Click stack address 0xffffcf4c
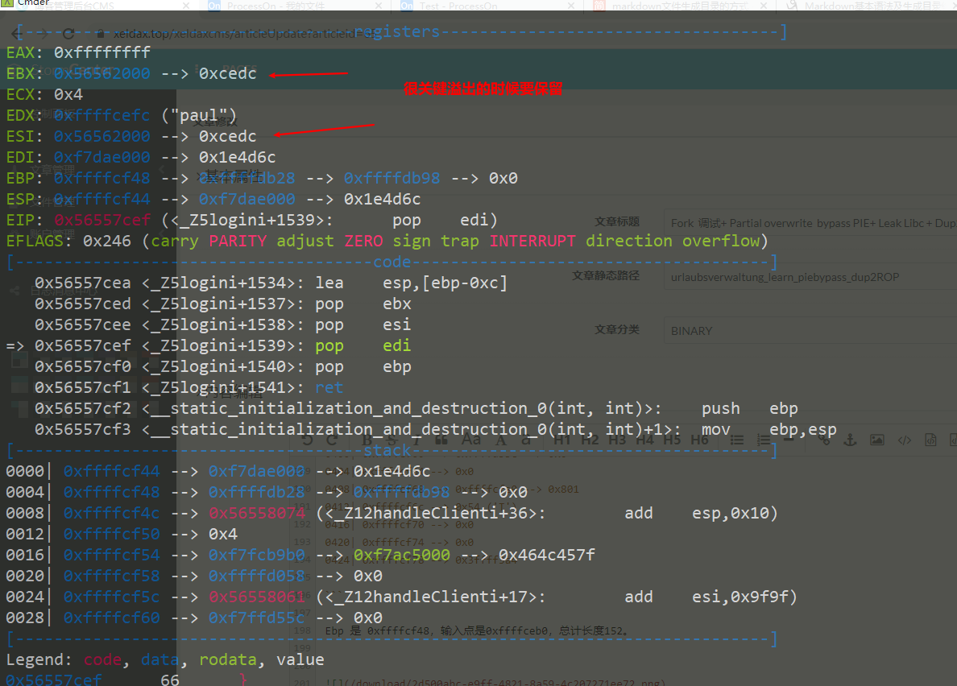 (111, 513)
